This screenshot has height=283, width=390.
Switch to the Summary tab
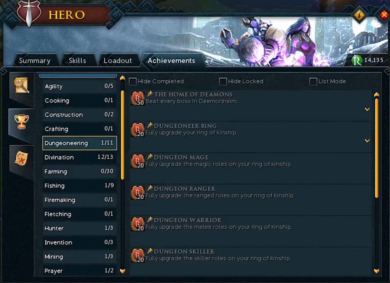pyautogui.click(x=35, y=61)
